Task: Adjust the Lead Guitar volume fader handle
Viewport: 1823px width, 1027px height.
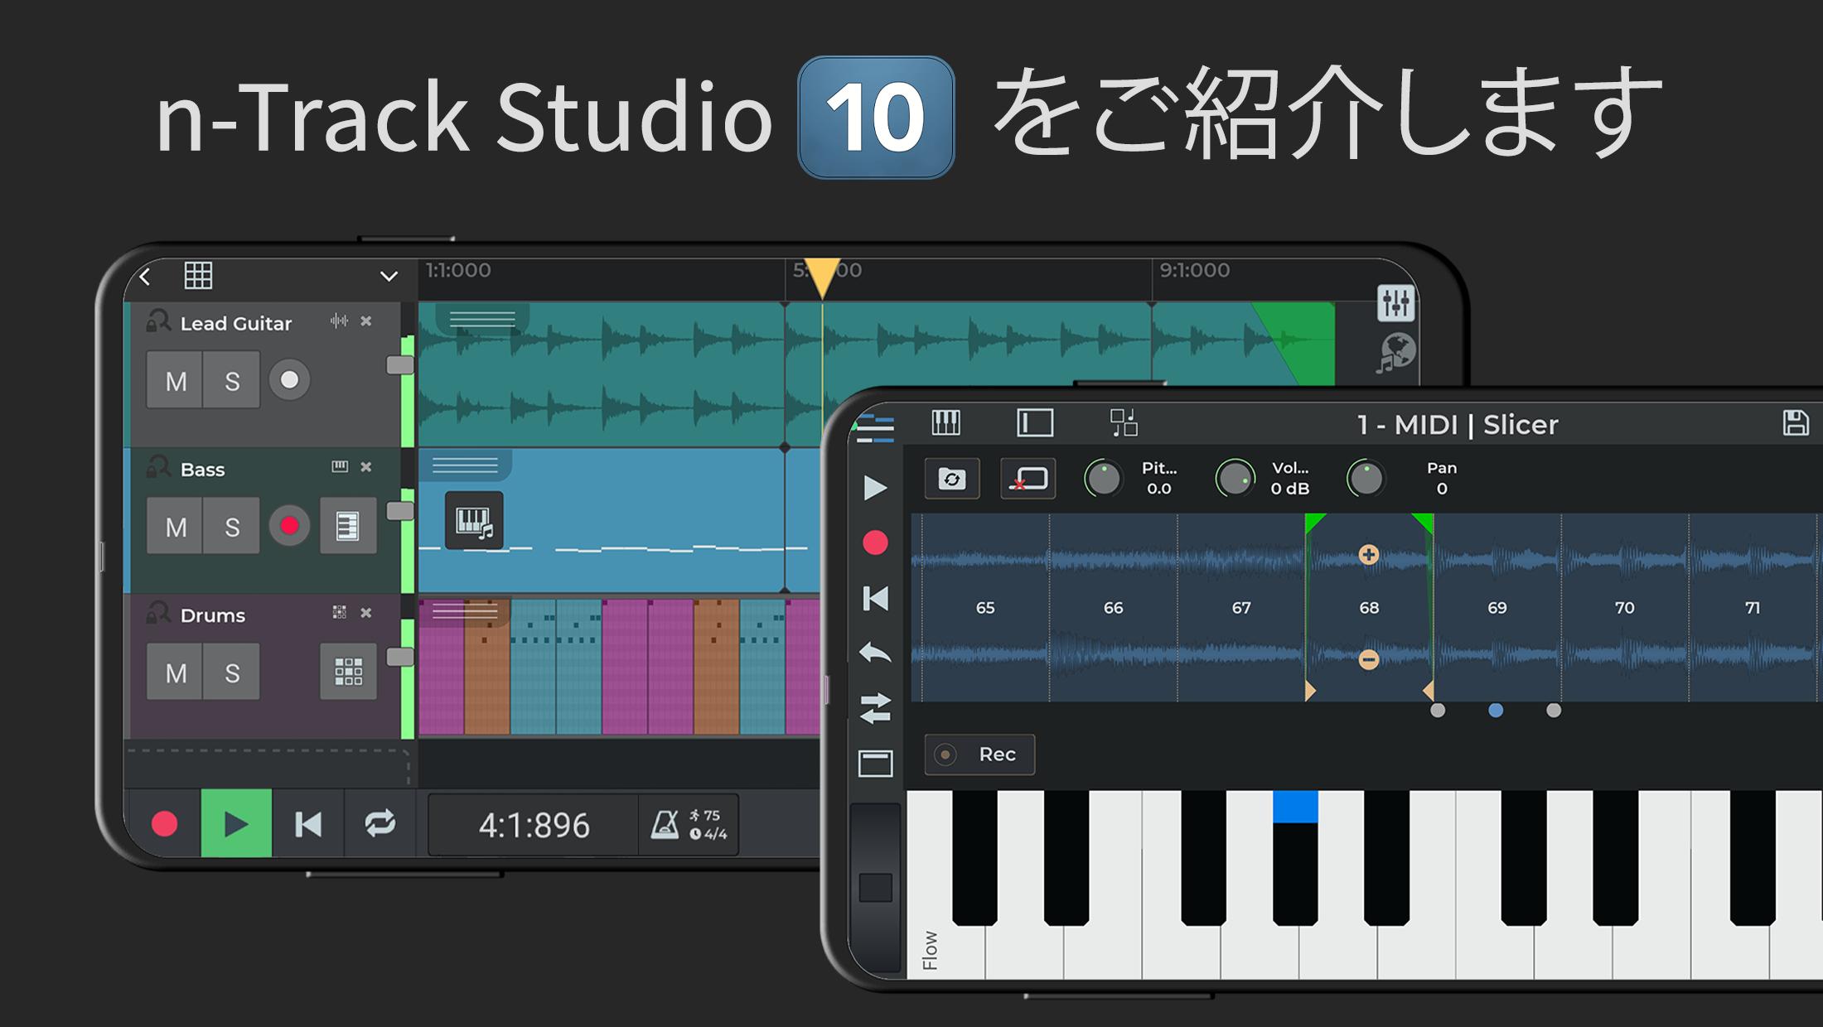Action: pos(400,365)
